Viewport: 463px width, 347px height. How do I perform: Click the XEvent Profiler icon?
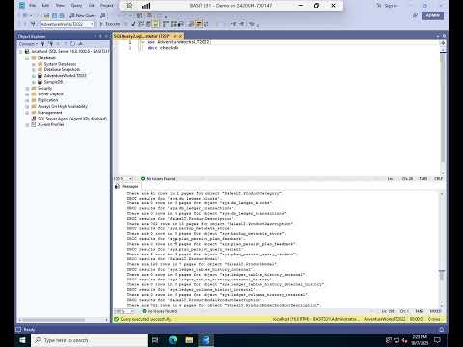[x=34, y=124]
